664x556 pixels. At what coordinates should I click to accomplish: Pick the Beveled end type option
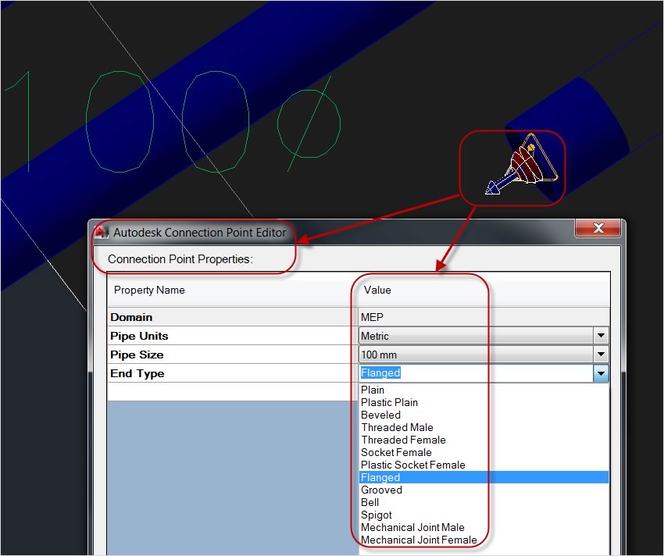(x=380, y=415)
